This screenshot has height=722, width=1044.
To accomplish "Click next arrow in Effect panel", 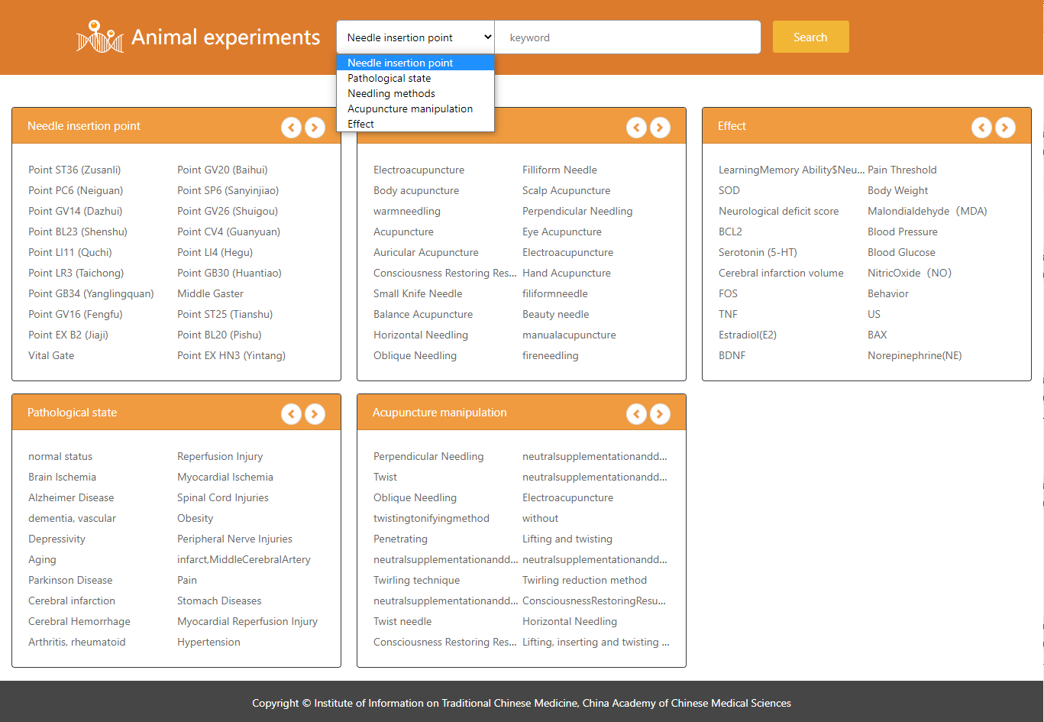I will click(x=1005, y=128).
